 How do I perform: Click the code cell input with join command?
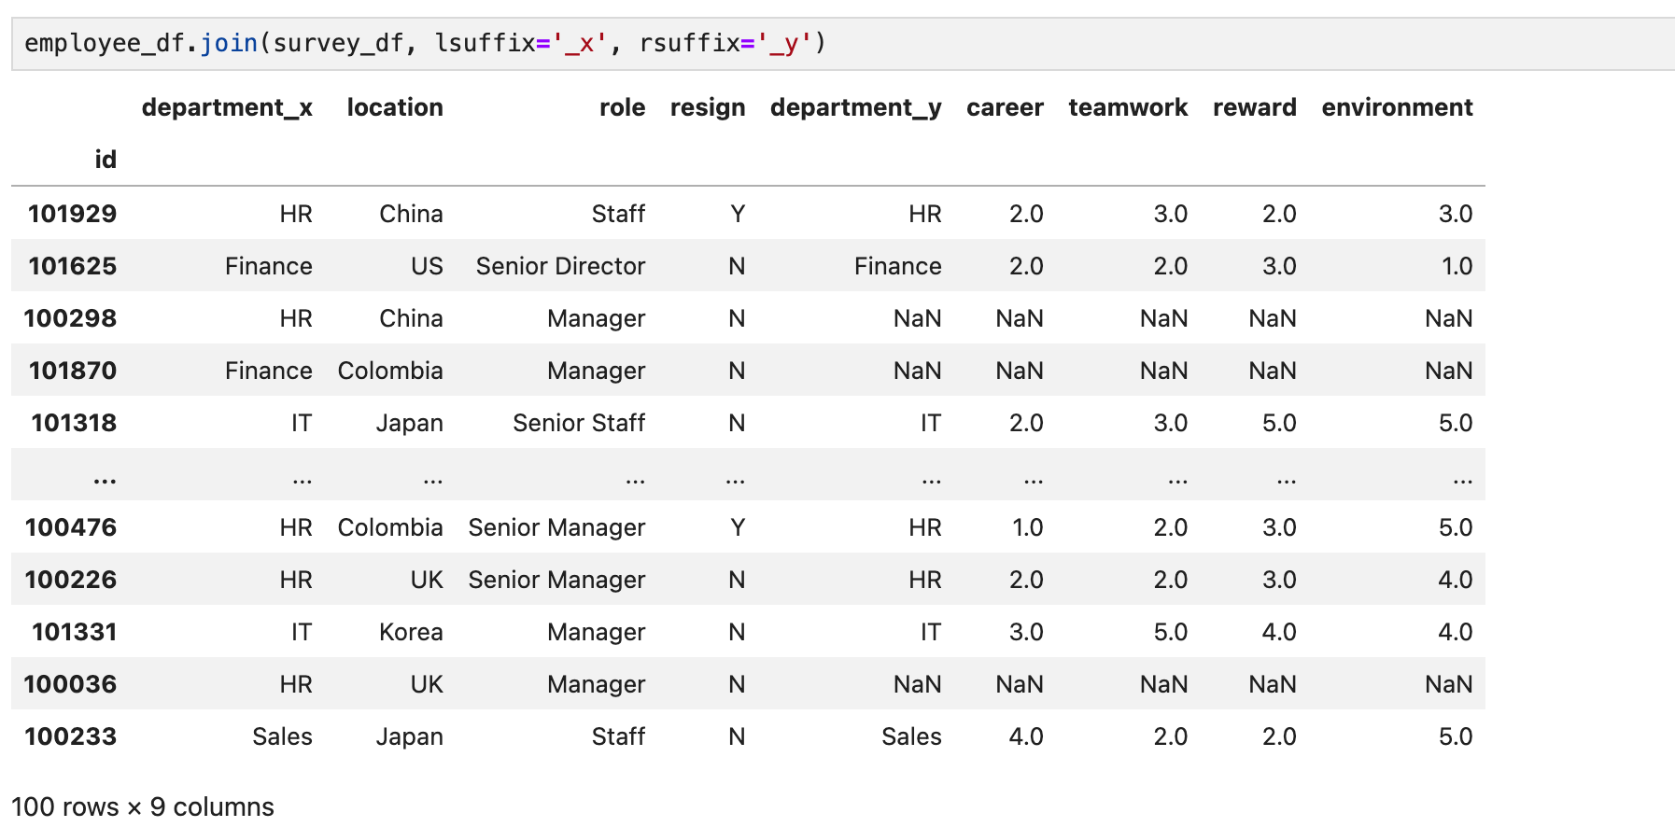tap(843, 44)
